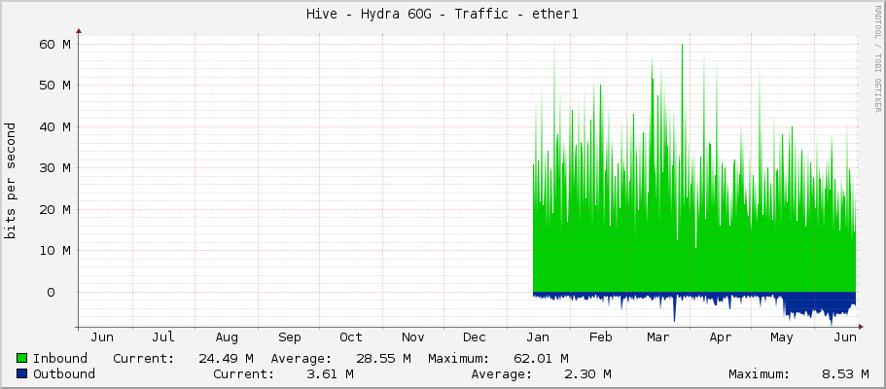This screenshot has width=886, height=389.
Task: Click the '50 M' y-axis label
Action: pyautogui.click(x=54, y=86)
